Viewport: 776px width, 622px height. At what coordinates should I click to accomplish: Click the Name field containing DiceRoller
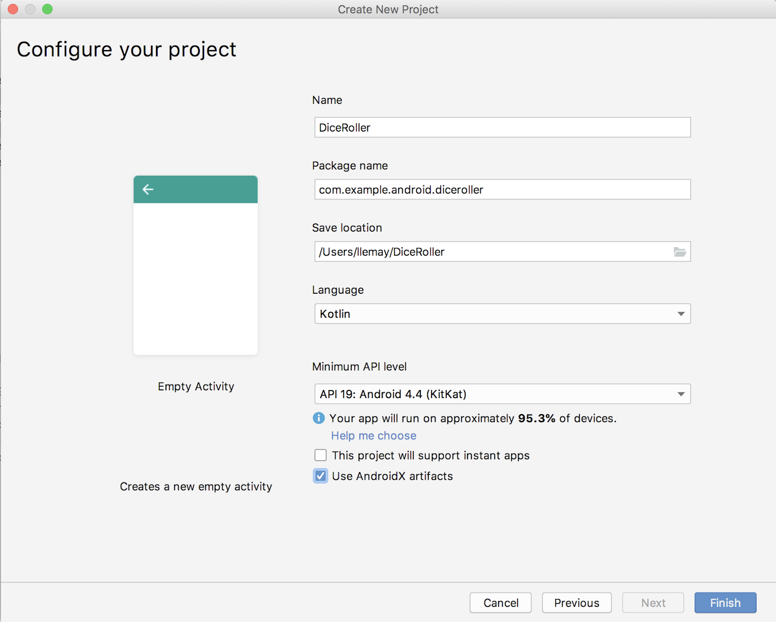point(502,127)
